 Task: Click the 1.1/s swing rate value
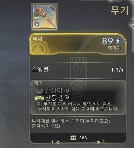117,70
